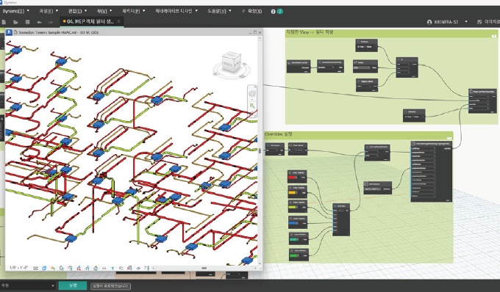Click the run completed status message
Viewport: 500px width, 292px height.
click(110, 286)
